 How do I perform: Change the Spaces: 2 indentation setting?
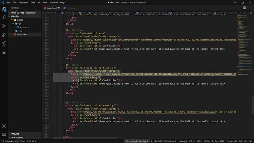pyautogui.click(x=183, y=141)
